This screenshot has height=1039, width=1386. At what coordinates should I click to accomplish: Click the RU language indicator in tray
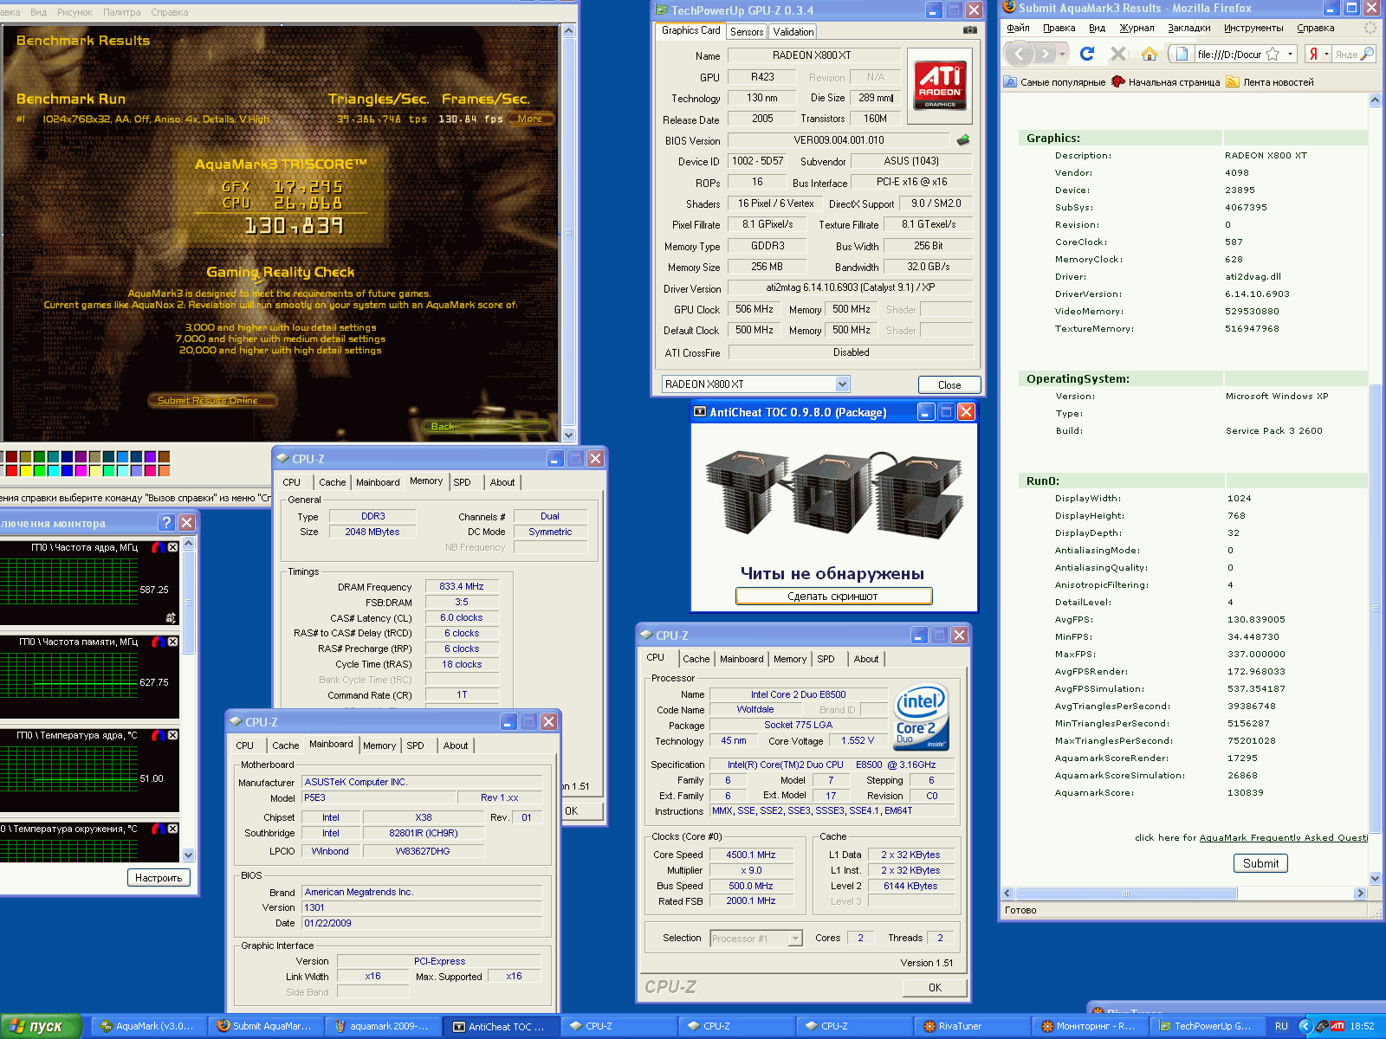pyautogui.click(x=1281, y=1026)
